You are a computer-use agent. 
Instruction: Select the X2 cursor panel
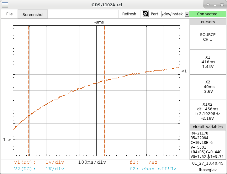208,87
